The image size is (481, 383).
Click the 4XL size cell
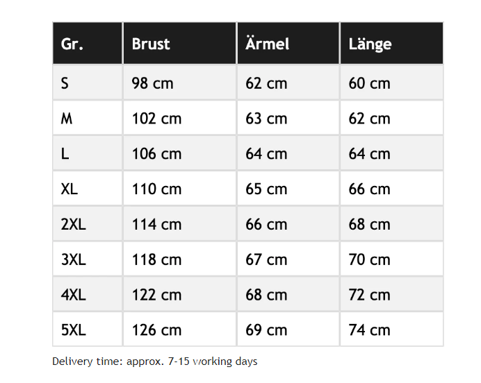73,295
